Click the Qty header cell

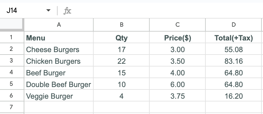[121, 37]
